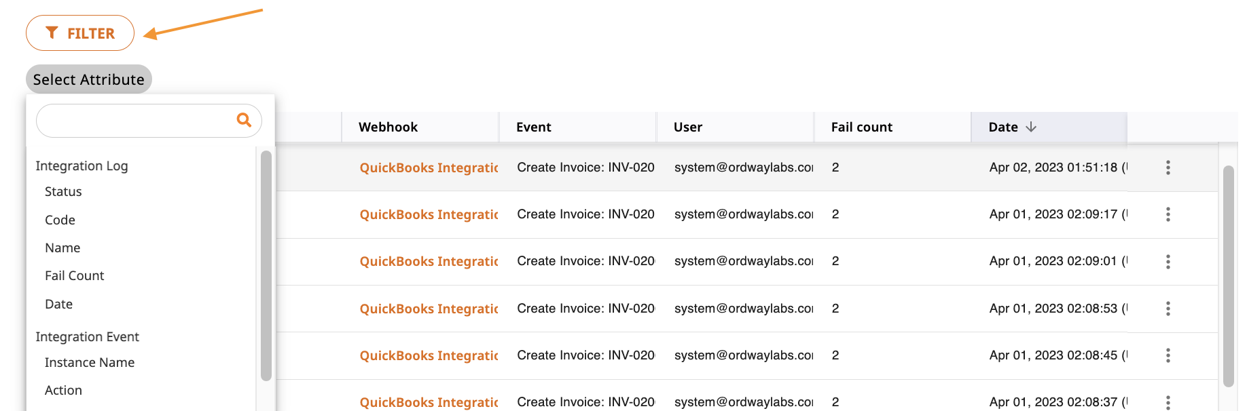Select the Name attribute
Viewport: 1247px width, 411px height.
click(x=62, y=248)
